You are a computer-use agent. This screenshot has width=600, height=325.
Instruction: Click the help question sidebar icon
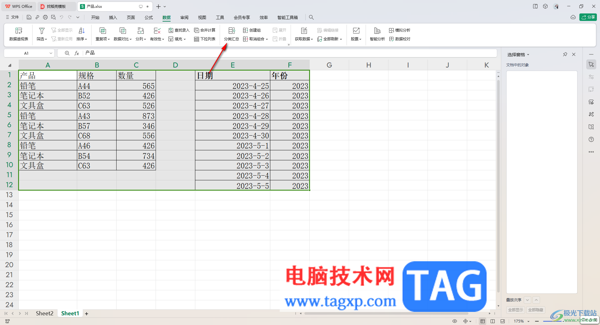pyautogui.click(x=591, y=139)
